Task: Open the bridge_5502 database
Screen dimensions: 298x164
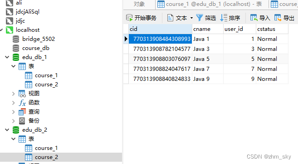Action: [x=39, y=39]
